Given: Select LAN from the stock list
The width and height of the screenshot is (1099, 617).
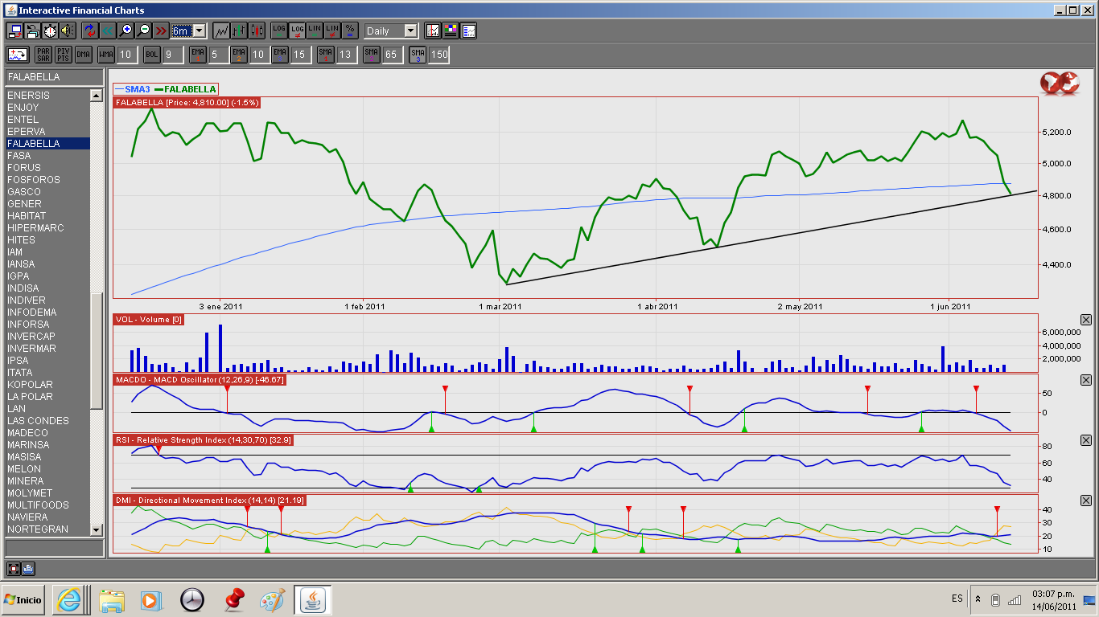Looking at the screenshot, I should pos(16,409).
